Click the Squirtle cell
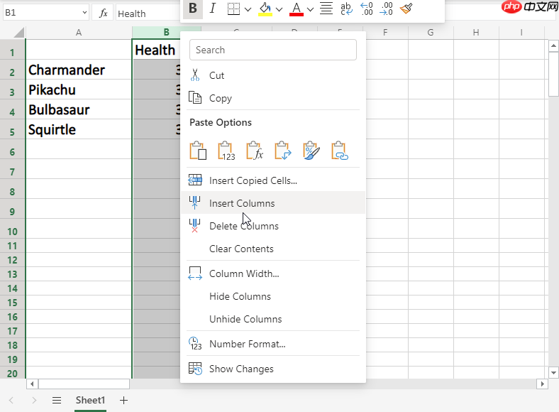559x412 pixels. coord(79,129)
